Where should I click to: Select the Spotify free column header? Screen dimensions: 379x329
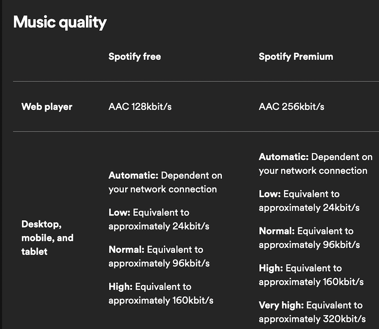pyautogui.click(x=135, y=57)
